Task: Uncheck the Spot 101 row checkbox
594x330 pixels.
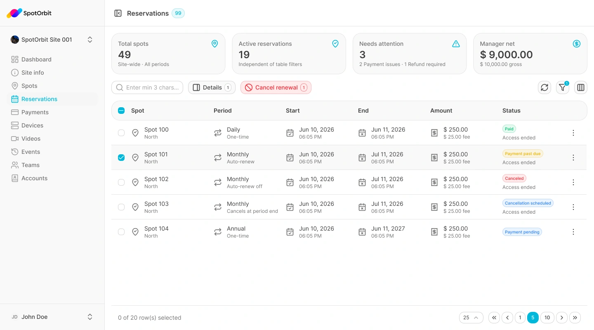Action: click(121, 158)
